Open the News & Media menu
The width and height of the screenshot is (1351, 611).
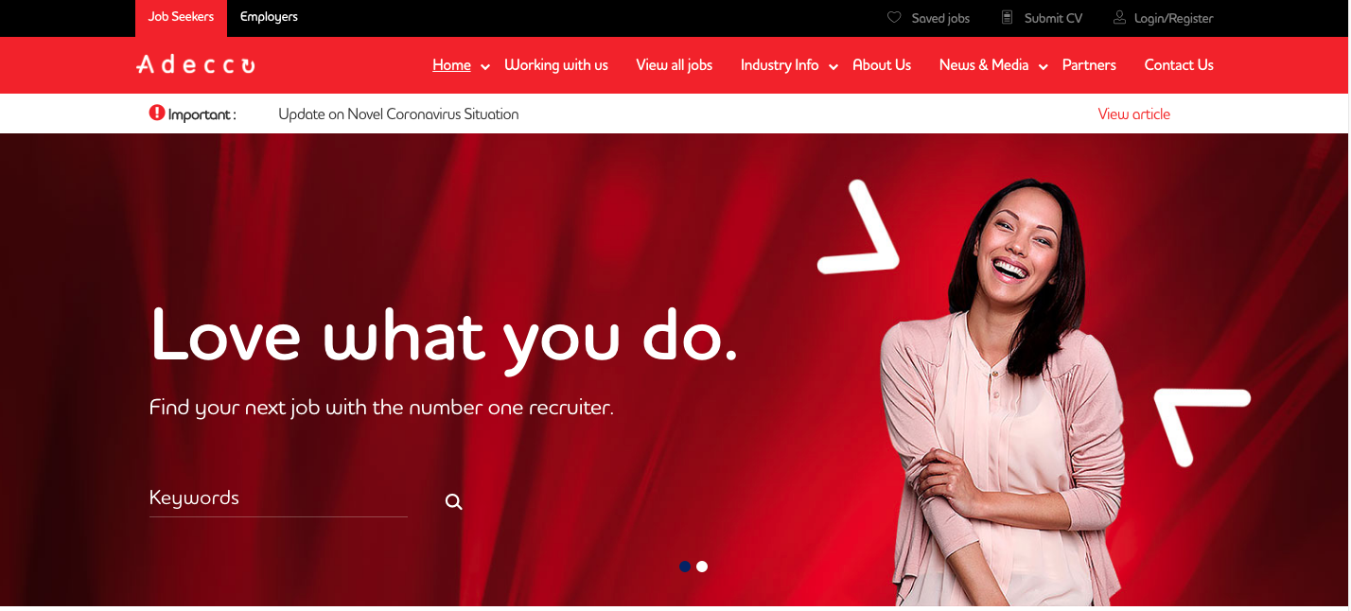coord(984,65)
